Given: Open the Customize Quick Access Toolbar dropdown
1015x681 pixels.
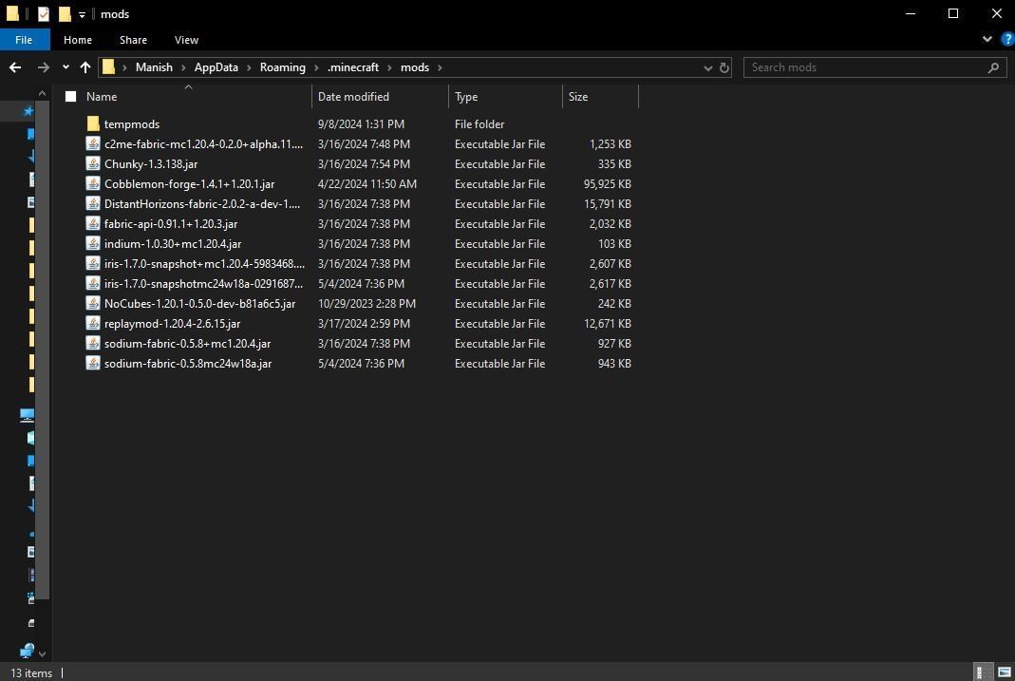Looking at the screenshot, I should coord(82,14).
